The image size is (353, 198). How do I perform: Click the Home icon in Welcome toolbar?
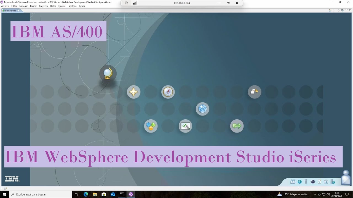point(330,10)
